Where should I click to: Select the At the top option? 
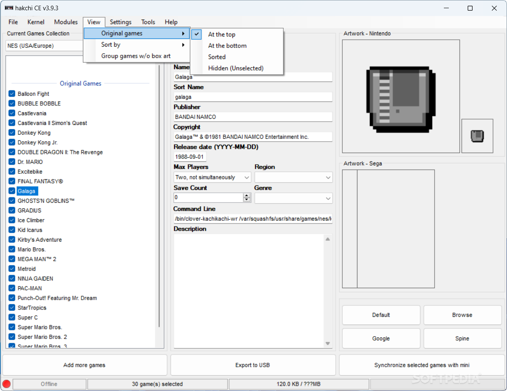tap(237, 35)
